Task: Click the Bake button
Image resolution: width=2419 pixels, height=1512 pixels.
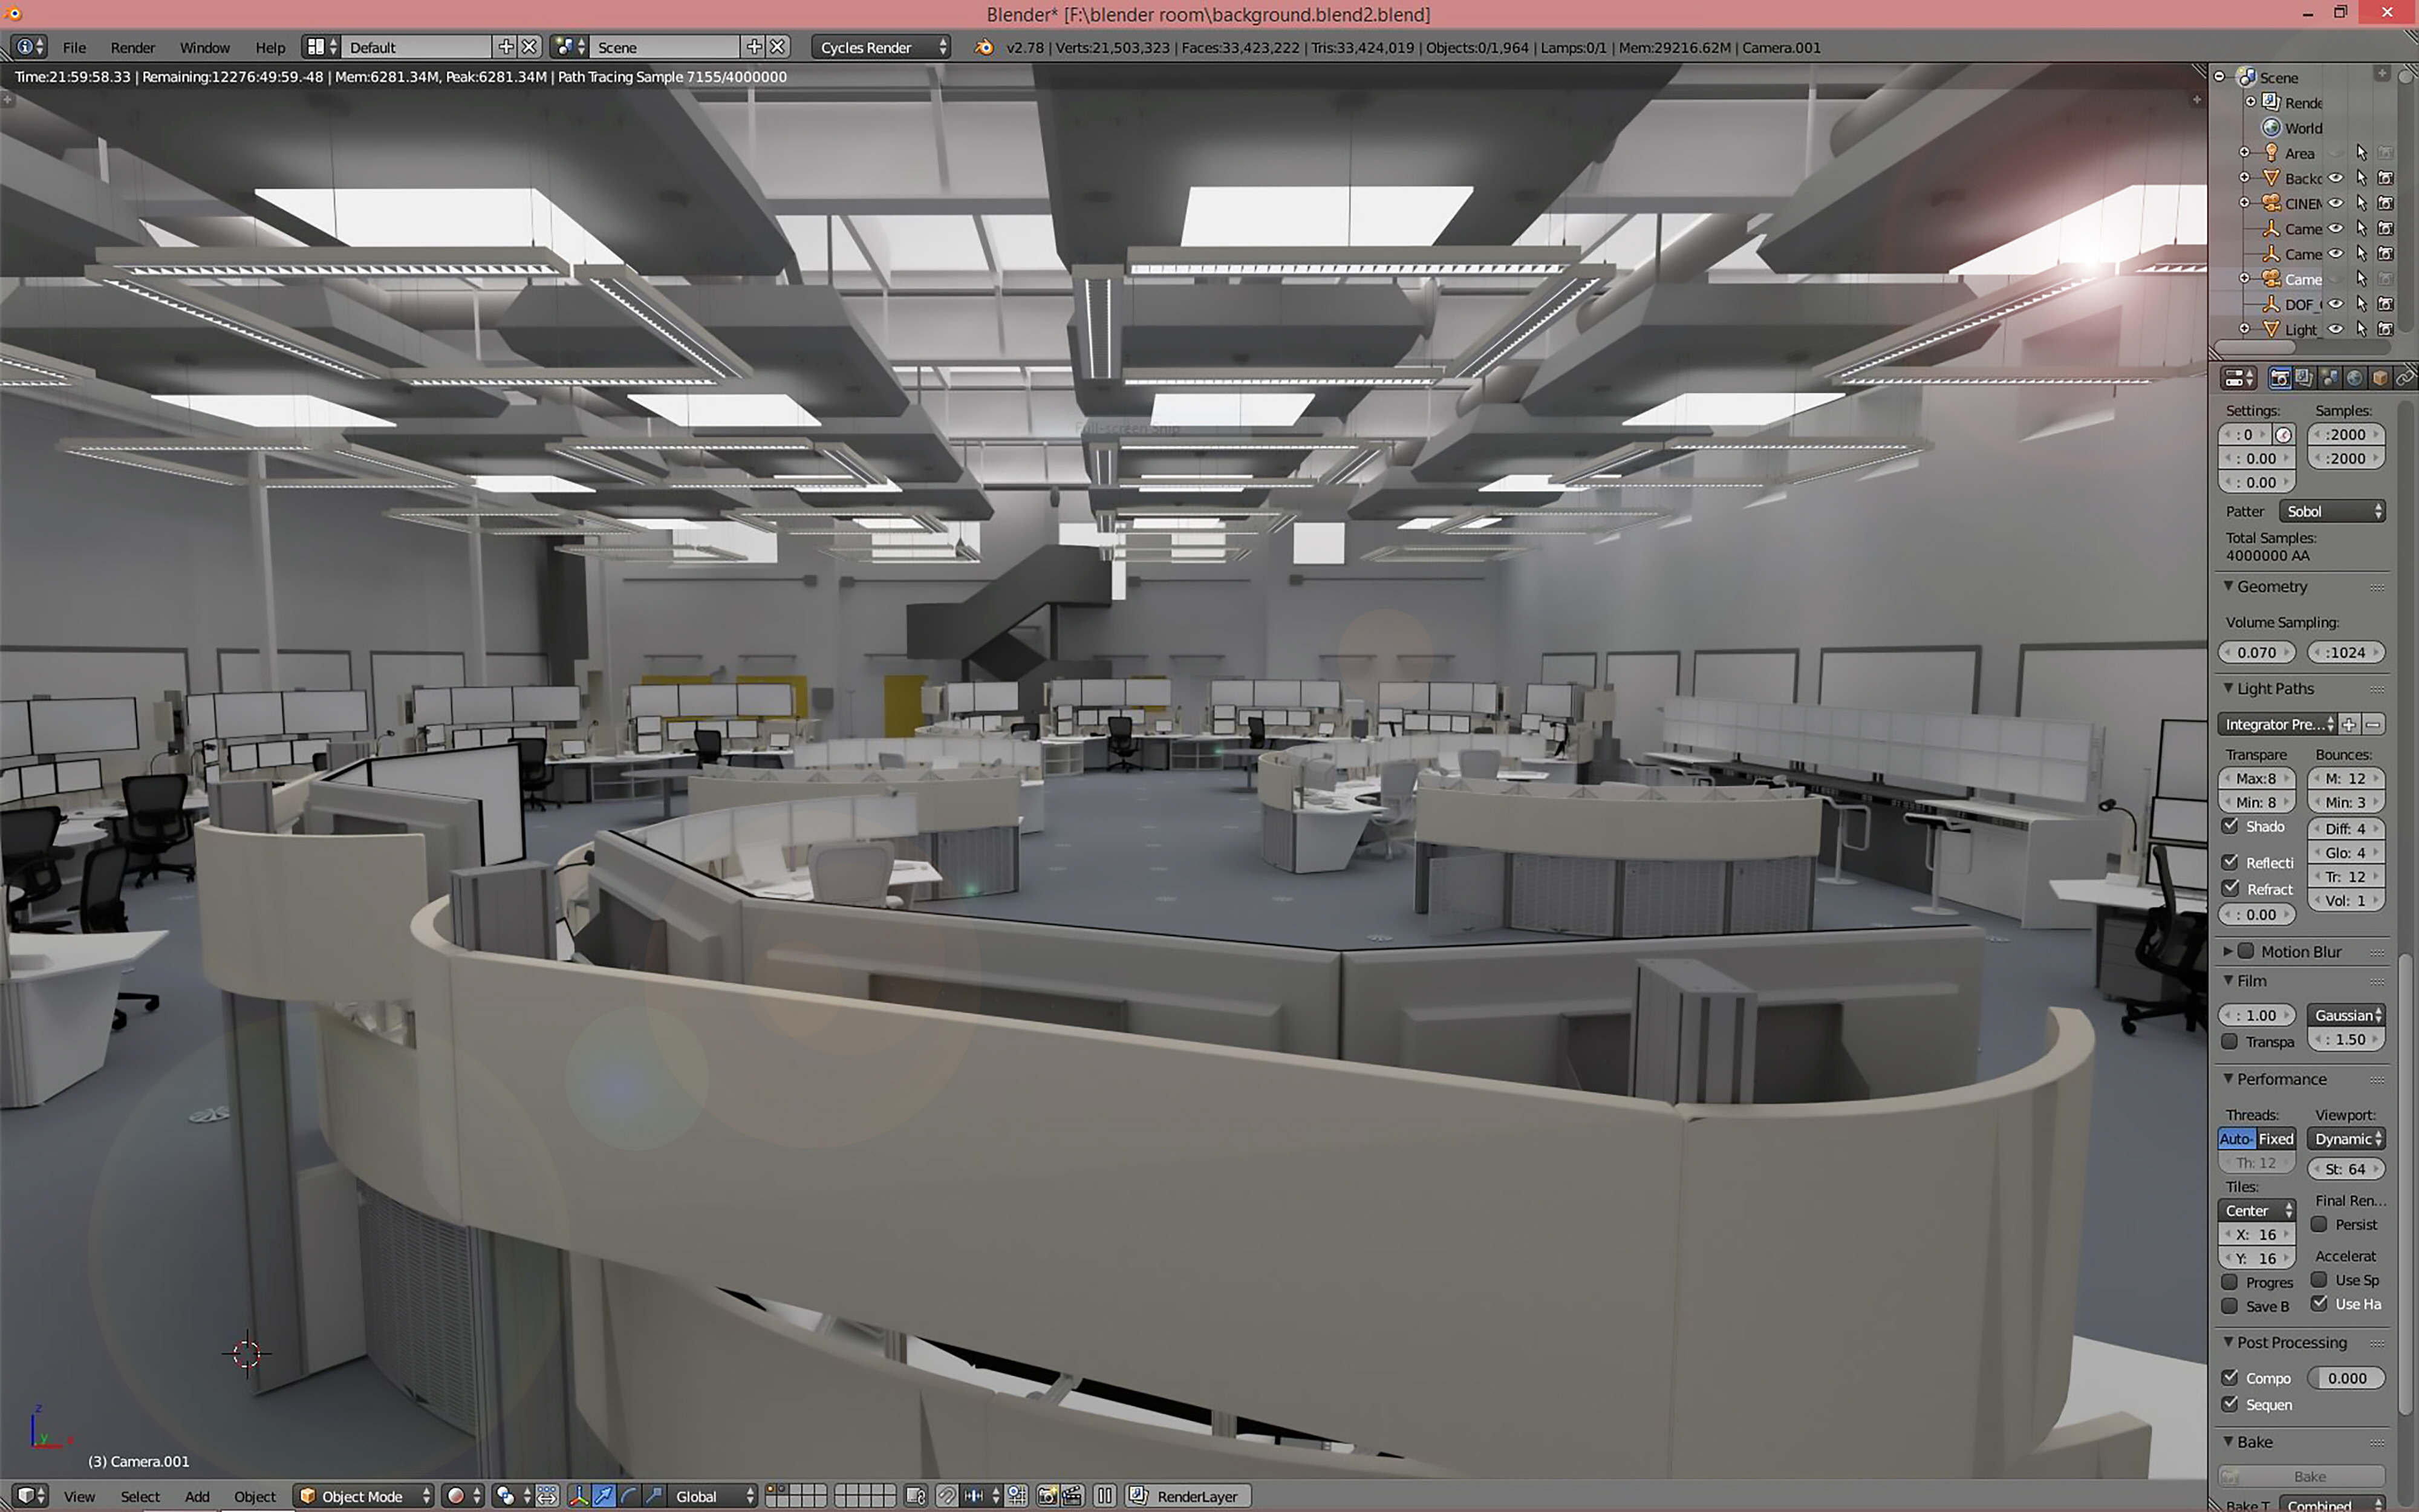Action: pyautogui.click(x=2306, y=1476)
